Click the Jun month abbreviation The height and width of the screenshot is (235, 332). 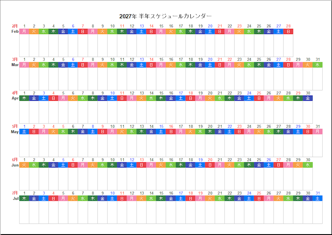tap(15, 165)
